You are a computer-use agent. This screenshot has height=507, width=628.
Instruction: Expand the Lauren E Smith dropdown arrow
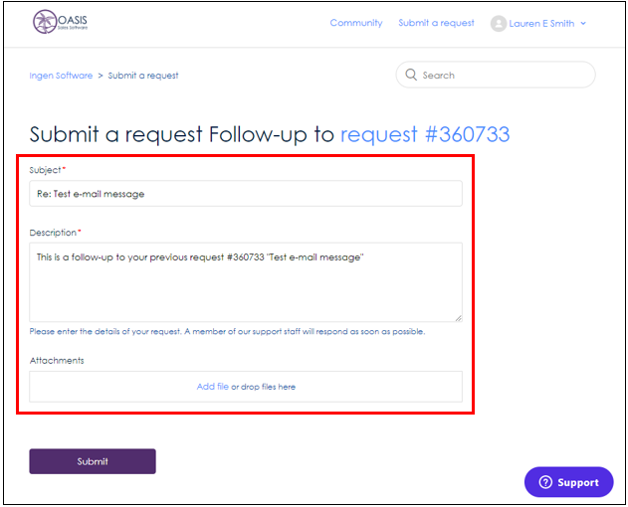tap(583, 24)
